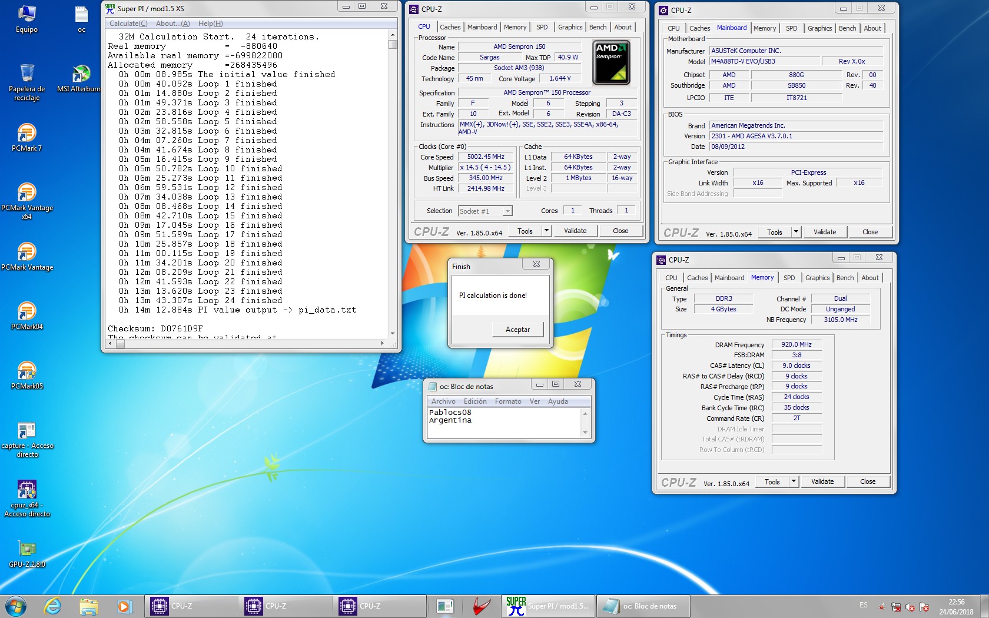989x618 pixels.
Task: Open Formato menu in Bloc de notas
Action: point(508,401)
